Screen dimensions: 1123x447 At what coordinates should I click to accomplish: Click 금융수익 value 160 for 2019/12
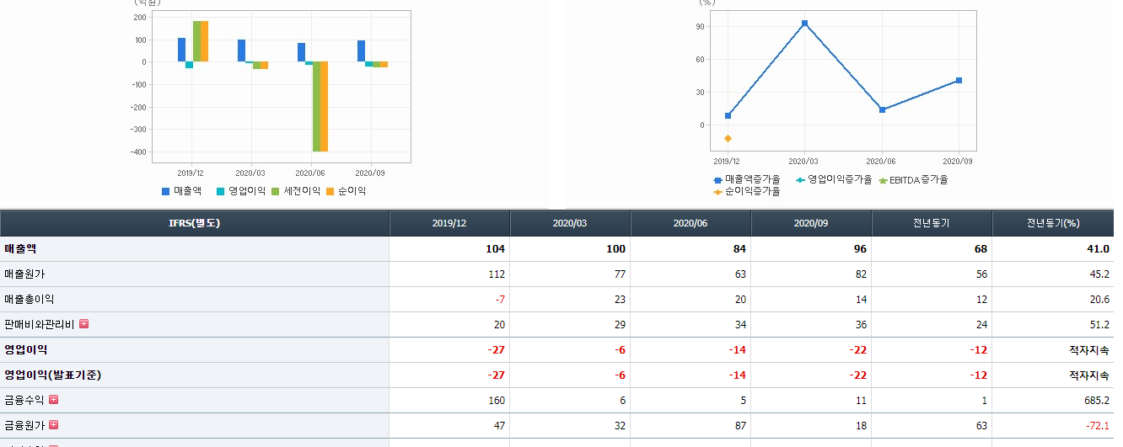pos(496,401)
